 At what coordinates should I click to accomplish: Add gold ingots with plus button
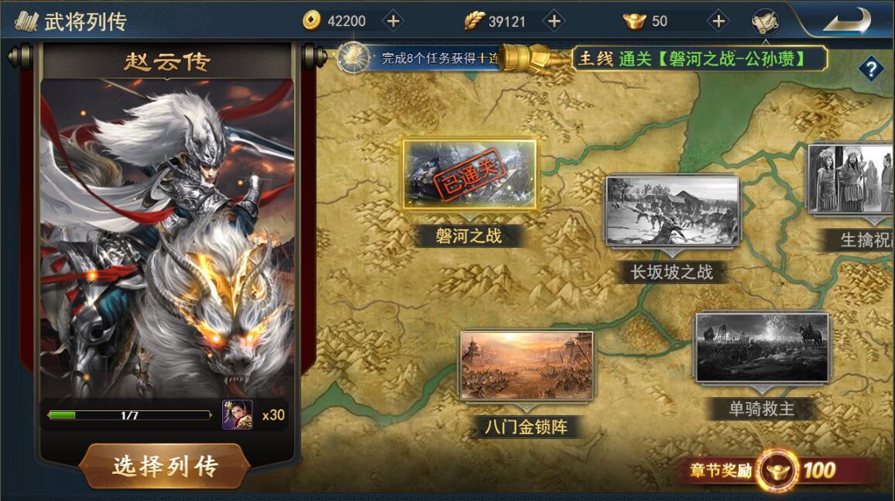[718, 21]
